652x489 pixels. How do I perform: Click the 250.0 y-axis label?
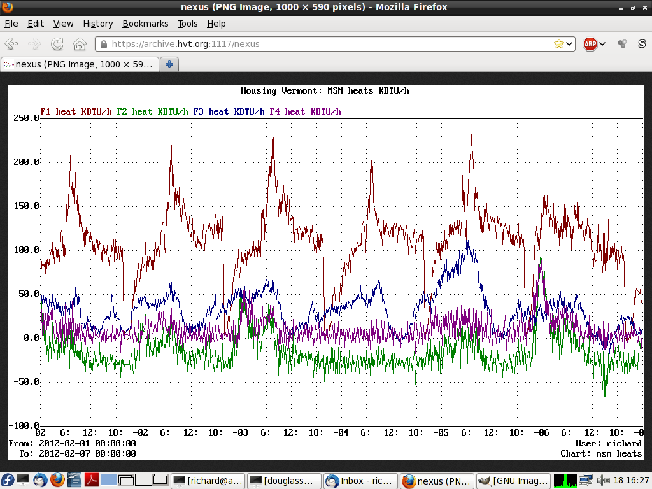[26, 118]
